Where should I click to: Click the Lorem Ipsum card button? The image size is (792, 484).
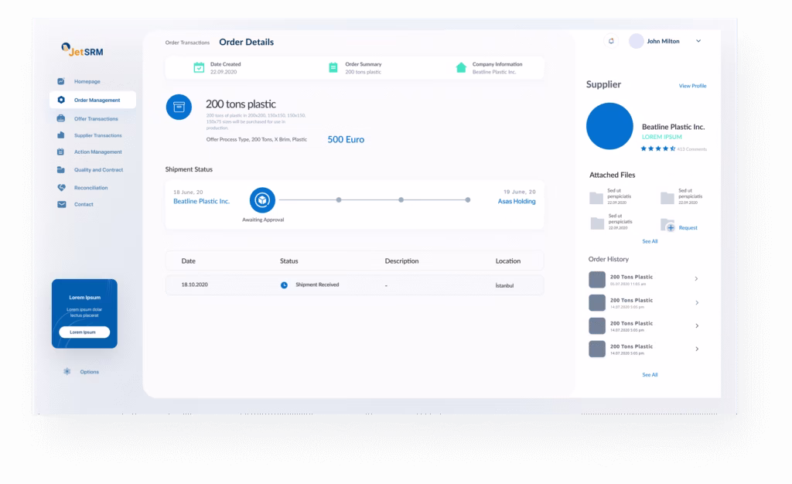pyautogui.click(x=84, y=332)
